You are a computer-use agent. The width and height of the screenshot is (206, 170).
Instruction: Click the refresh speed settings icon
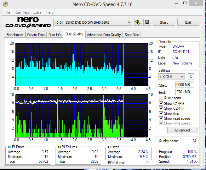click(191, 76)
